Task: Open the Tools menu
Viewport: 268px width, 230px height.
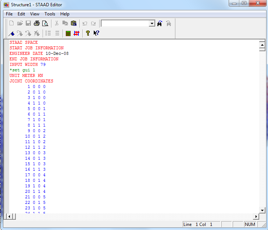Action: click(x=50, y=14)
